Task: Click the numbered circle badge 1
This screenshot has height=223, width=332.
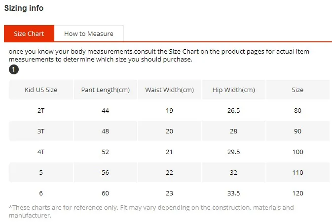Action: point(14,69)
